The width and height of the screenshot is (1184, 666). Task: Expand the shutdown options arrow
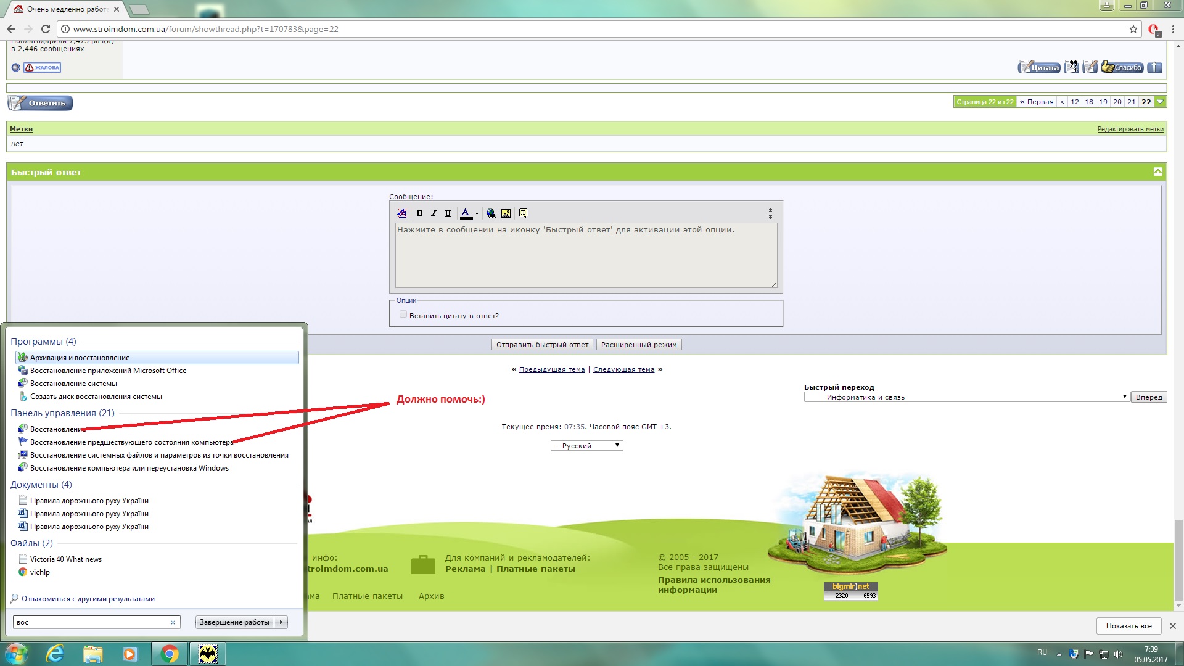[x=281, y=622]
